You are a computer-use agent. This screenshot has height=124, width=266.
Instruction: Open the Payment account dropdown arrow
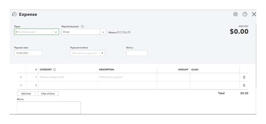tap(103, 32)
